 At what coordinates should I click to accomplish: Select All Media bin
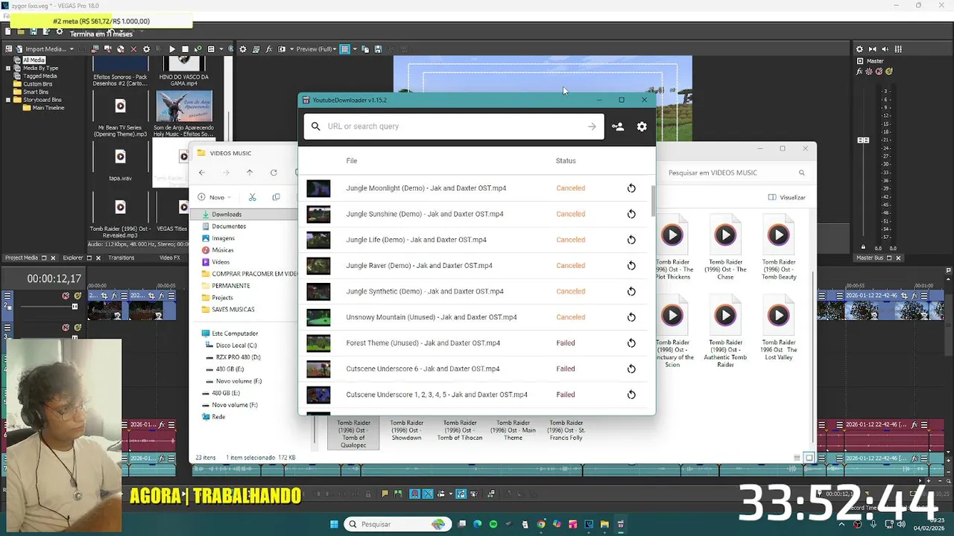click(x=34, y=60)
